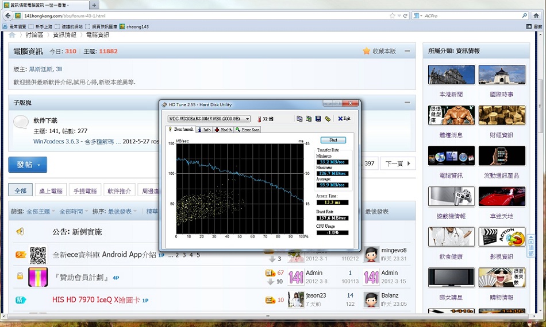
Task: Go to next page 下一頁
Action: (398, 163)
